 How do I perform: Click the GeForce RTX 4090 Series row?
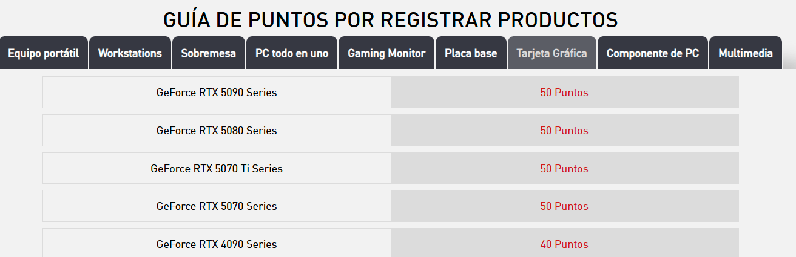click(391, 243)
